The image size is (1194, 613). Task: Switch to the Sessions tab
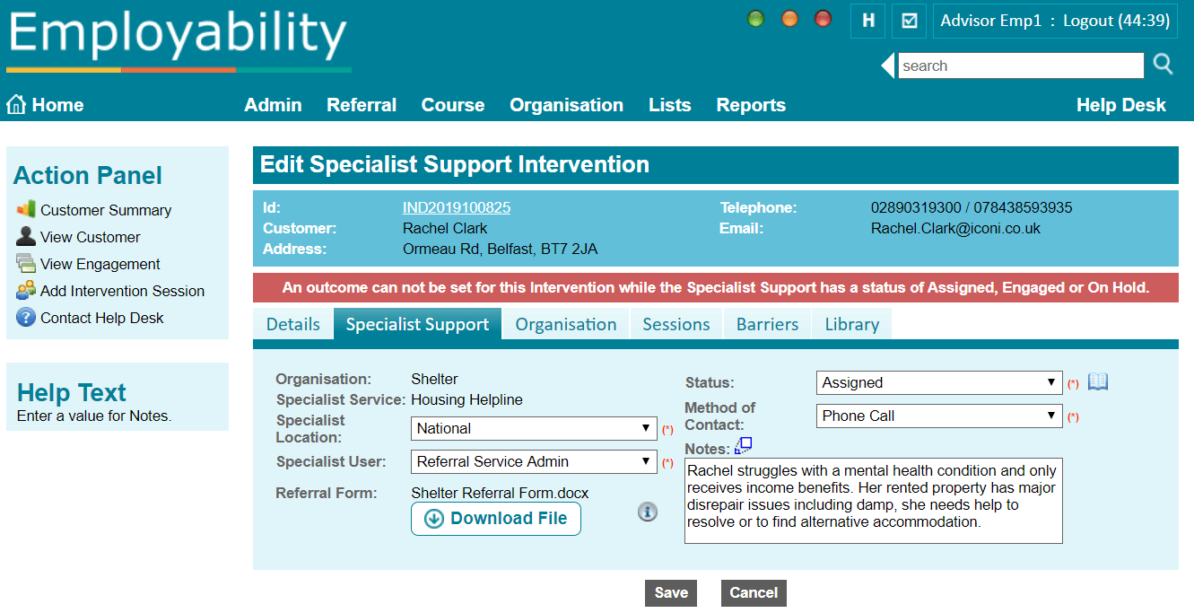pos(675,323)
